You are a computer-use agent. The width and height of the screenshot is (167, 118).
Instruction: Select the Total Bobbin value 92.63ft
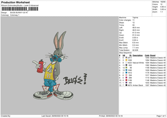[x=135, y=50]
